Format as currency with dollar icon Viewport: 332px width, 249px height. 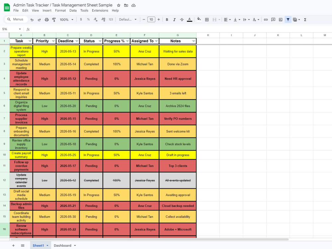coord(81,20)
